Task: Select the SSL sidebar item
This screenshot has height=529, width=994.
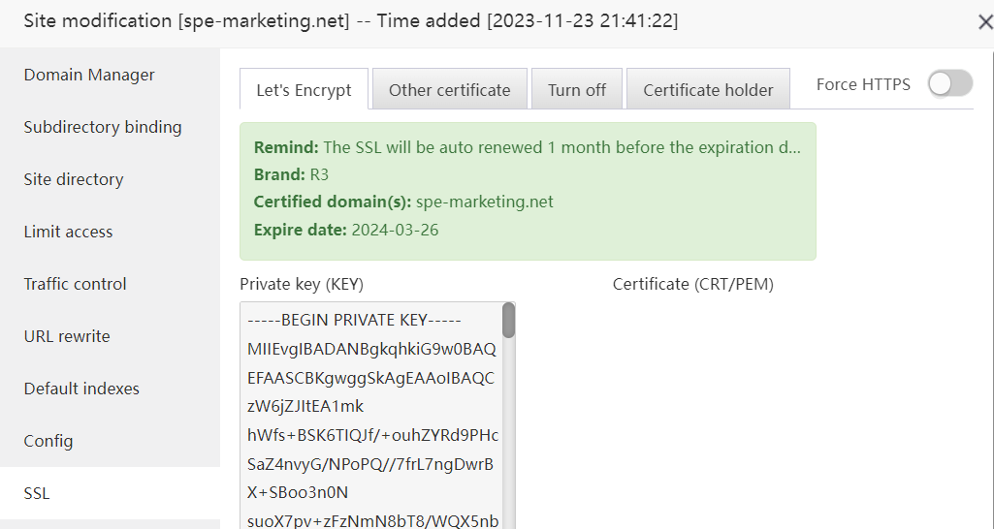Action: (x=37, y=493)
